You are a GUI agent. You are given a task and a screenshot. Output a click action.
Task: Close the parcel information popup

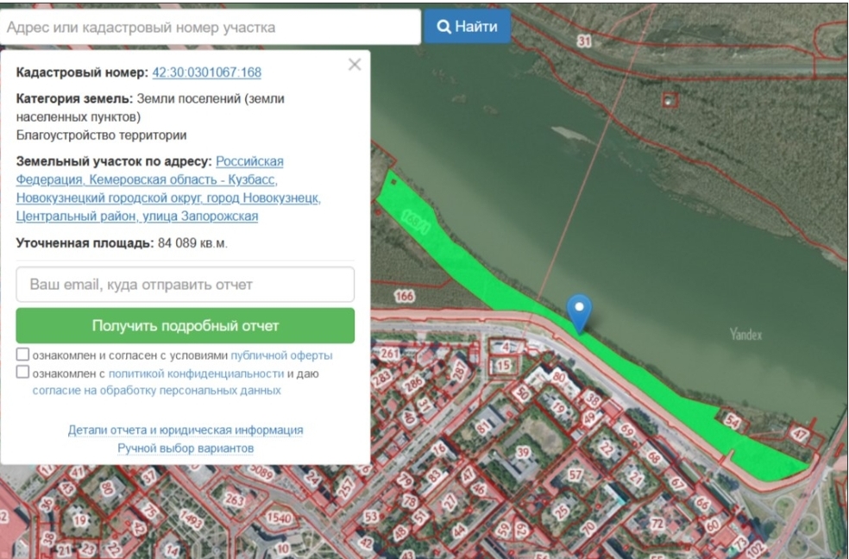[x=354, y=65]
